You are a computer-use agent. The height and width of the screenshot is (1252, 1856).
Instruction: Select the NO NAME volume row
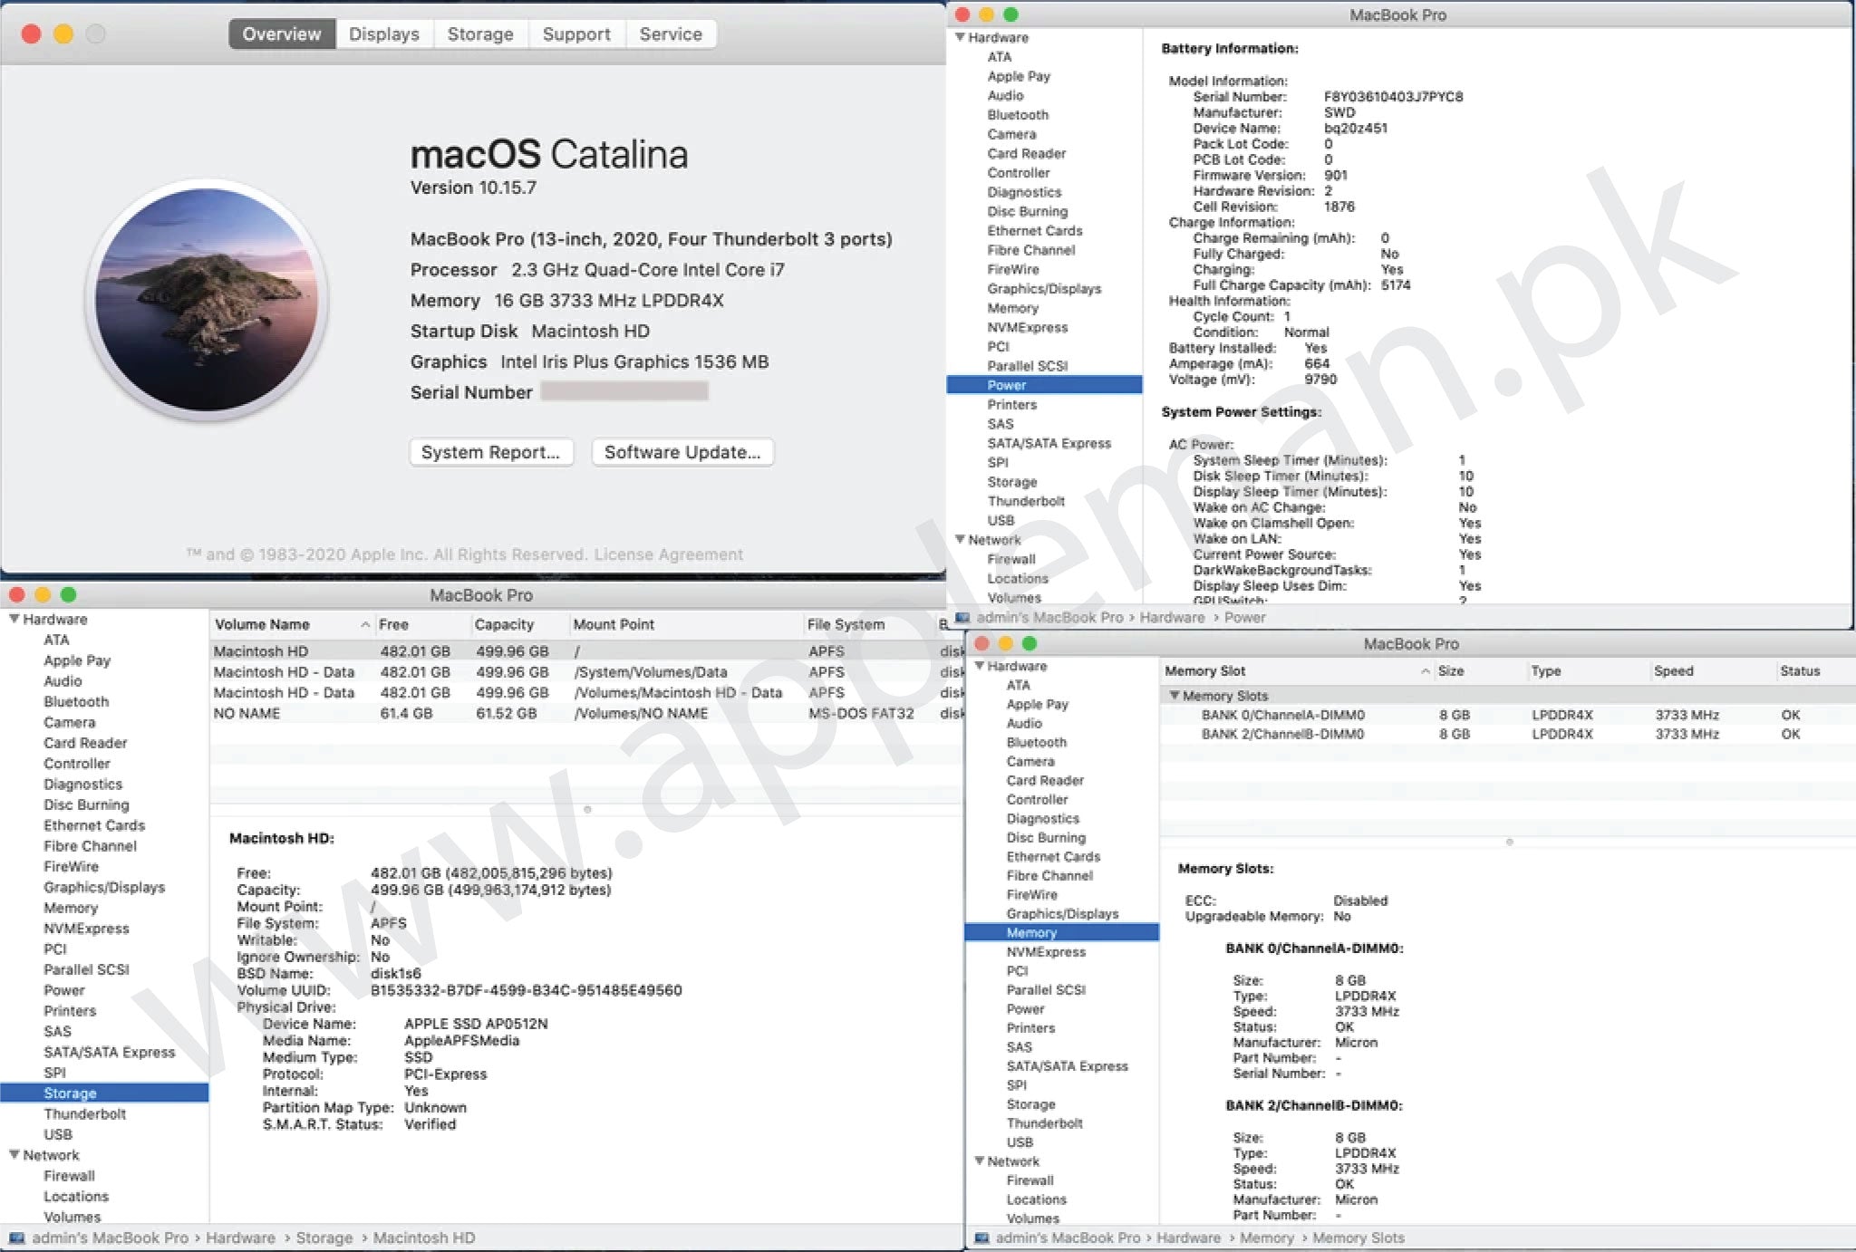586,713
